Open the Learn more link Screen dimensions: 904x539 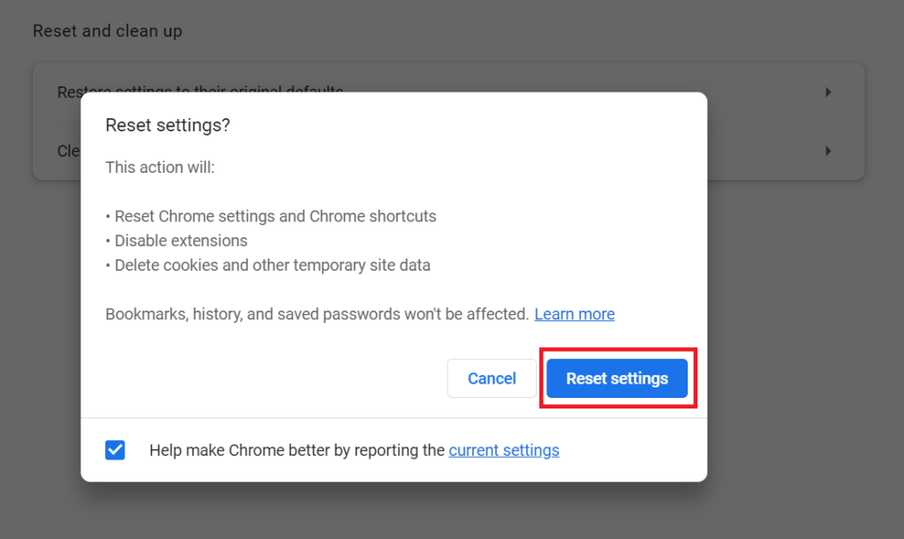(x=574, y=314)
